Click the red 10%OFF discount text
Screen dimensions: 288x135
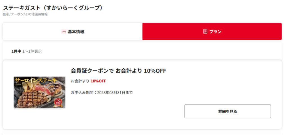[98, 81]
